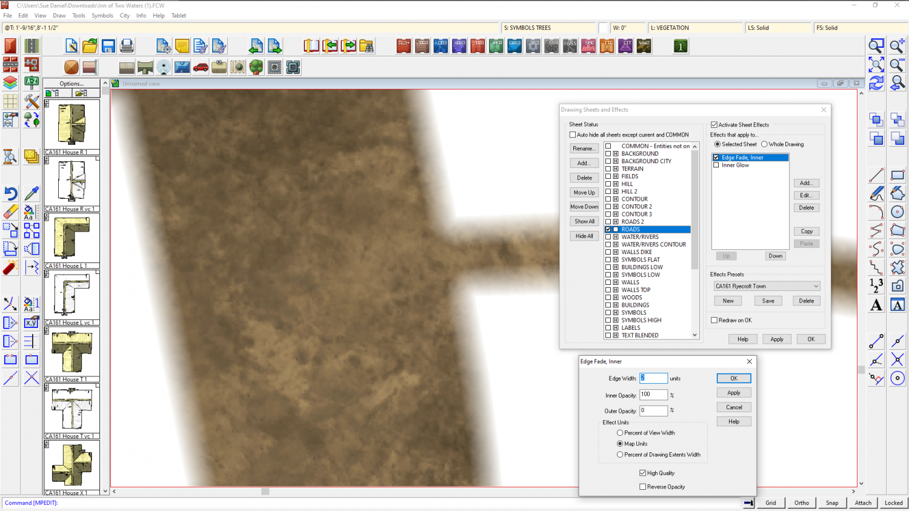Click the hourglass magnifier search icon

(x=10, y=157)
